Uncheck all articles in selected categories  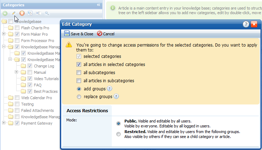[x=79, y=64]
